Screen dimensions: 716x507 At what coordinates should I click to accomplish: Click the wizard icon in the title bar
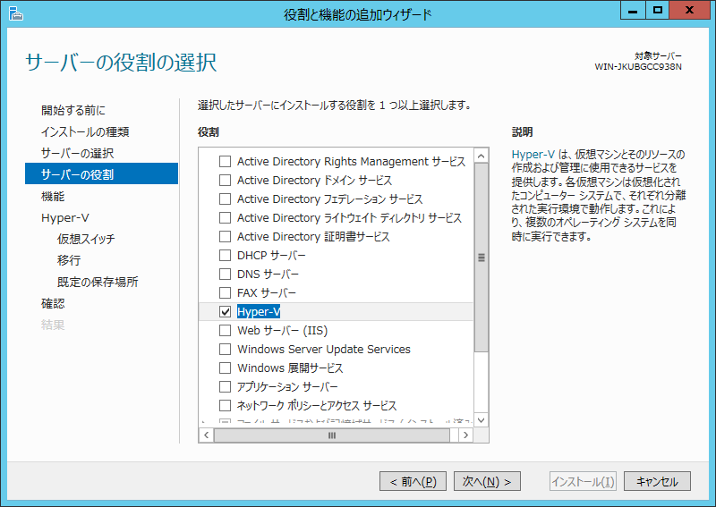(x=15, y=13)
